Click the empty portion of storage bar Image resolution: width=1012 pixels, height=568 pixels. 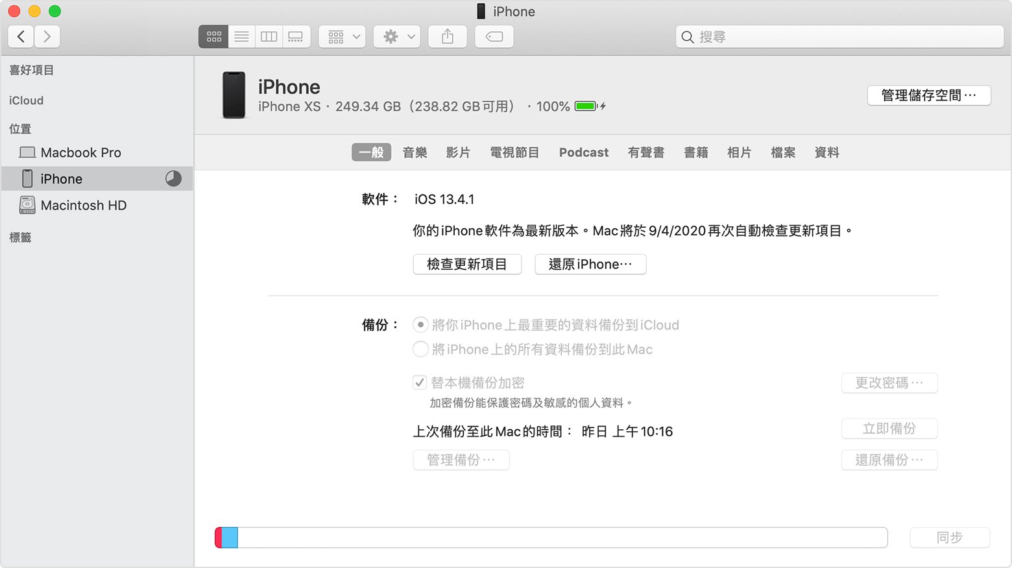562,538
